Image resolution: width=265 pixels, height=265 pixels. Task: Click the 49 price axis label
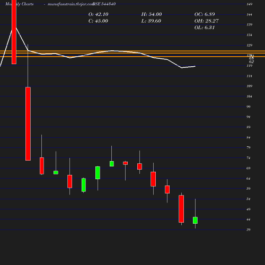[249, 209]
